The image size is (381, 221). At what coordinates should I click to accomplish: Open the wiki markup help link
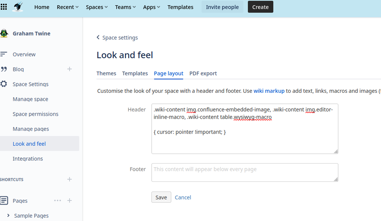[269, 91]
